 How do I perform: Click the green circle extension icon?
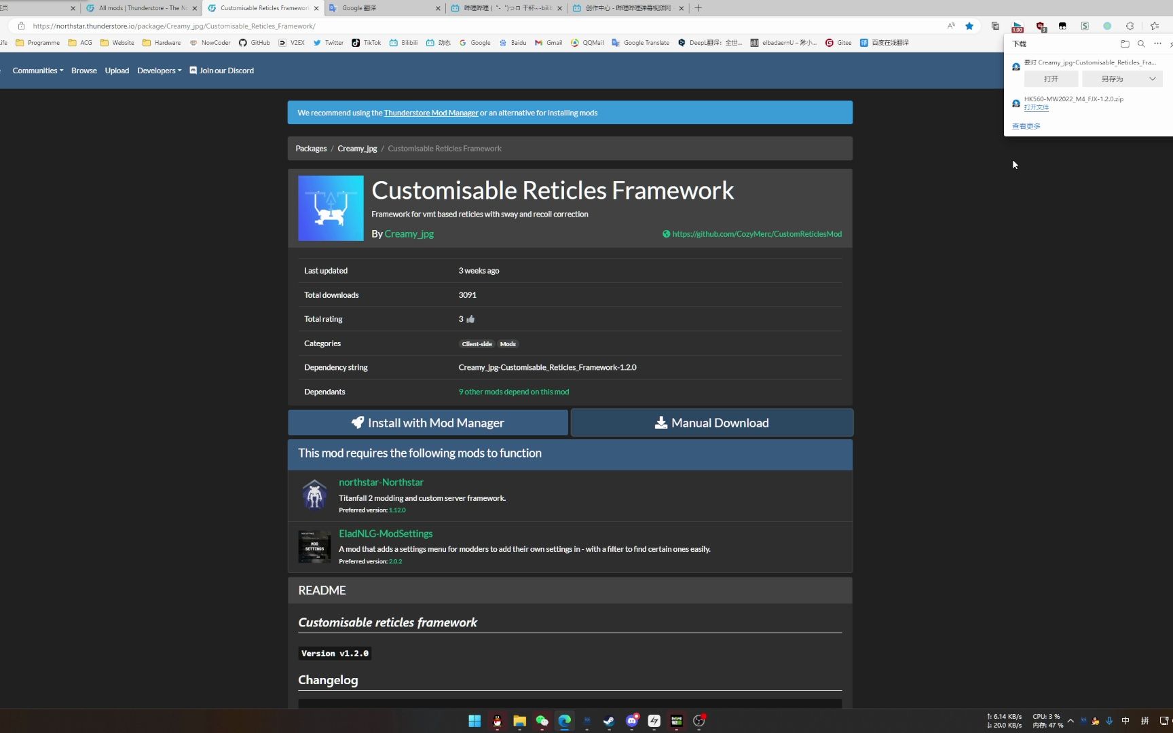[x=1107, y=26]
